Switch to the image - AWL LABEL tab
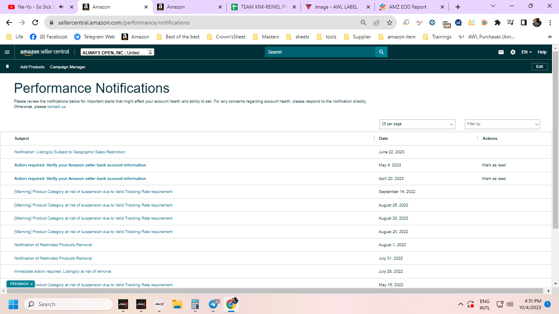Viewport: 559px width, 314px height. coord(338,7)
